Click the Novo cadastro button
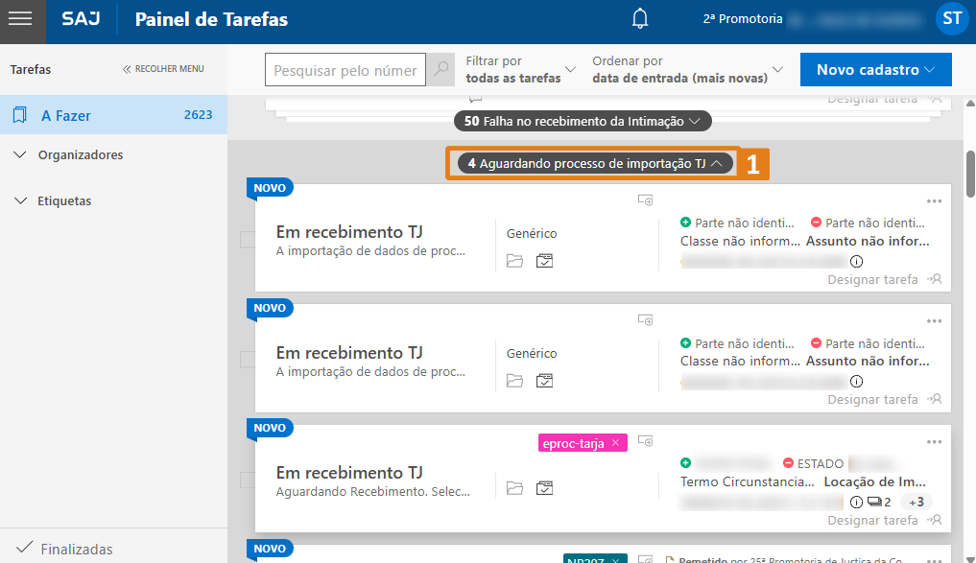The width and height of the screenshot is (976, 563). click(x=875, y=70)
